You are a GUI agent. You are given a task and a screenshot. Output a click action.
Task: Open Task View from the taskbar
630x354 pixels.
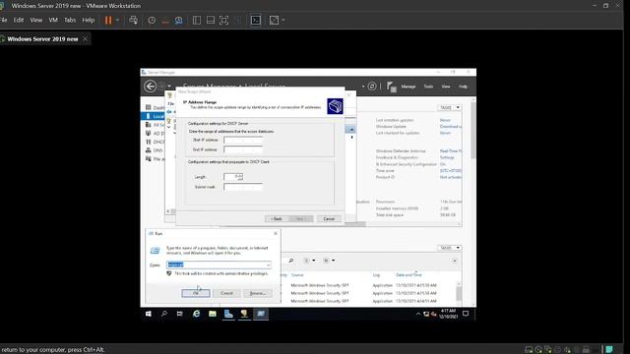[x=179, y=314]
